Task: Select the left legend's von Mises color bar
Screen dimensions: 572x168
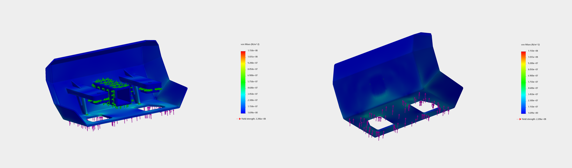Action: [x=243, y=82]
